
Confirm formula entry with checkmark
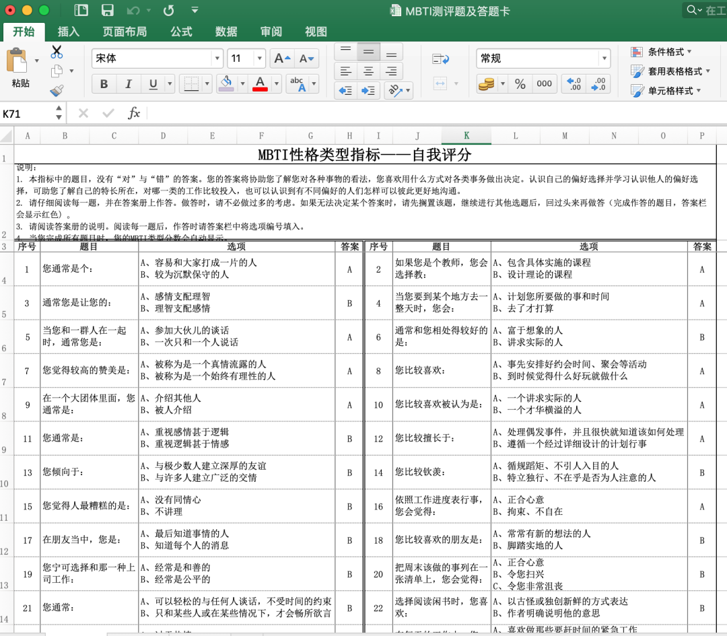108,113
